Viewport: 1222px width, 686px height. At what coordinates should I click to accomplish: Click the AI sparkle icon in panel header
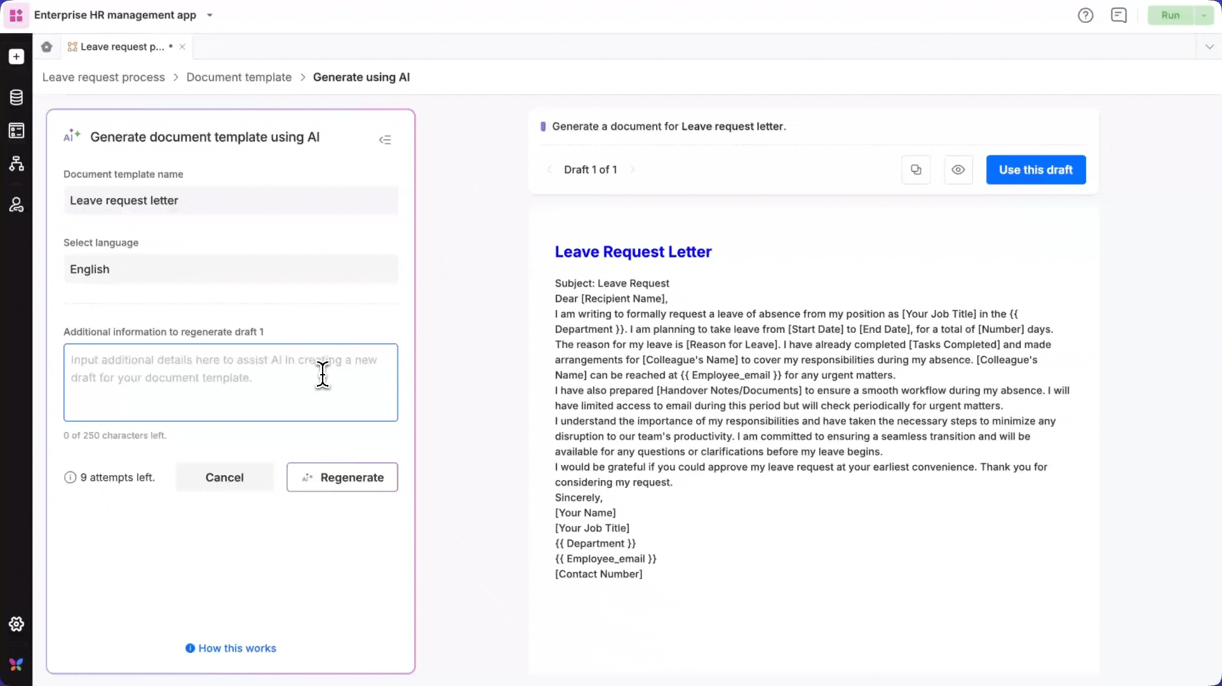(72, 136)
